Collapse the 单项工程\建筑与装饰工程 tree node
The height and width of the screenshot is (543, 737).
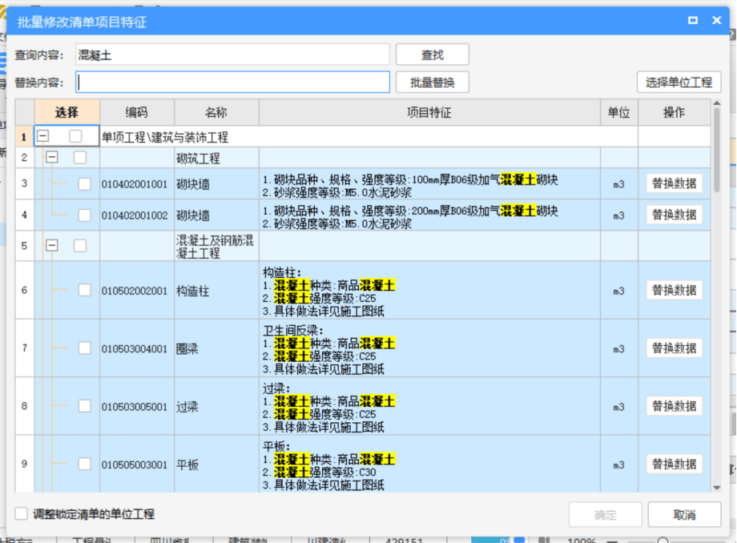tap(43, 137)
